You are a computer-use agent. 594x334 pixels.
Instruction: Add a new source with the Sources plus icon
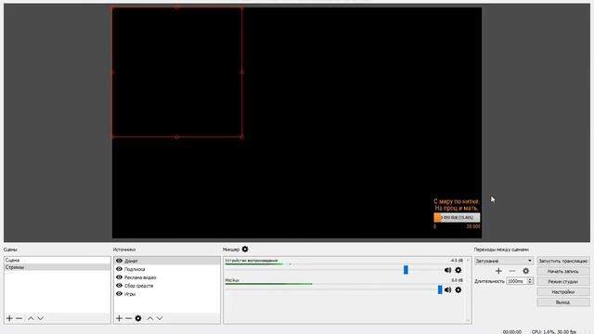coord(119,318)
